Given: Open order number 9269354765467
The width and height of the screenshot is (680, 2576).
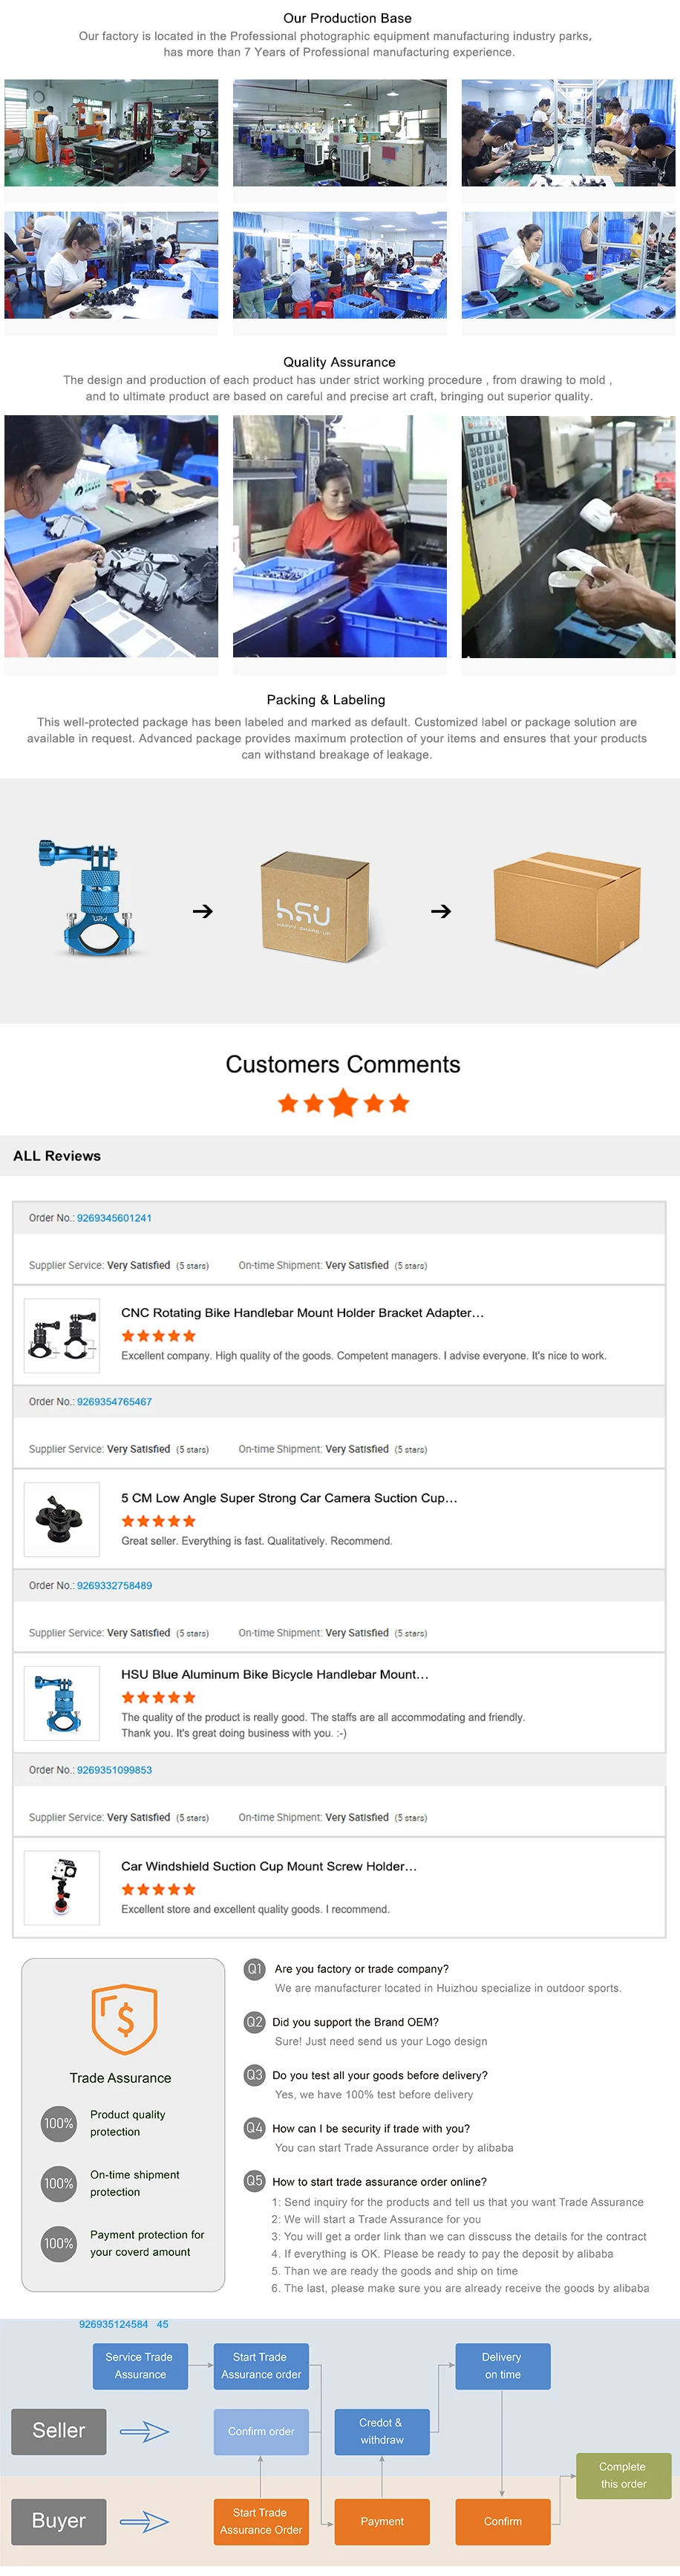Looking at the screenshot, I should 114,1402.
